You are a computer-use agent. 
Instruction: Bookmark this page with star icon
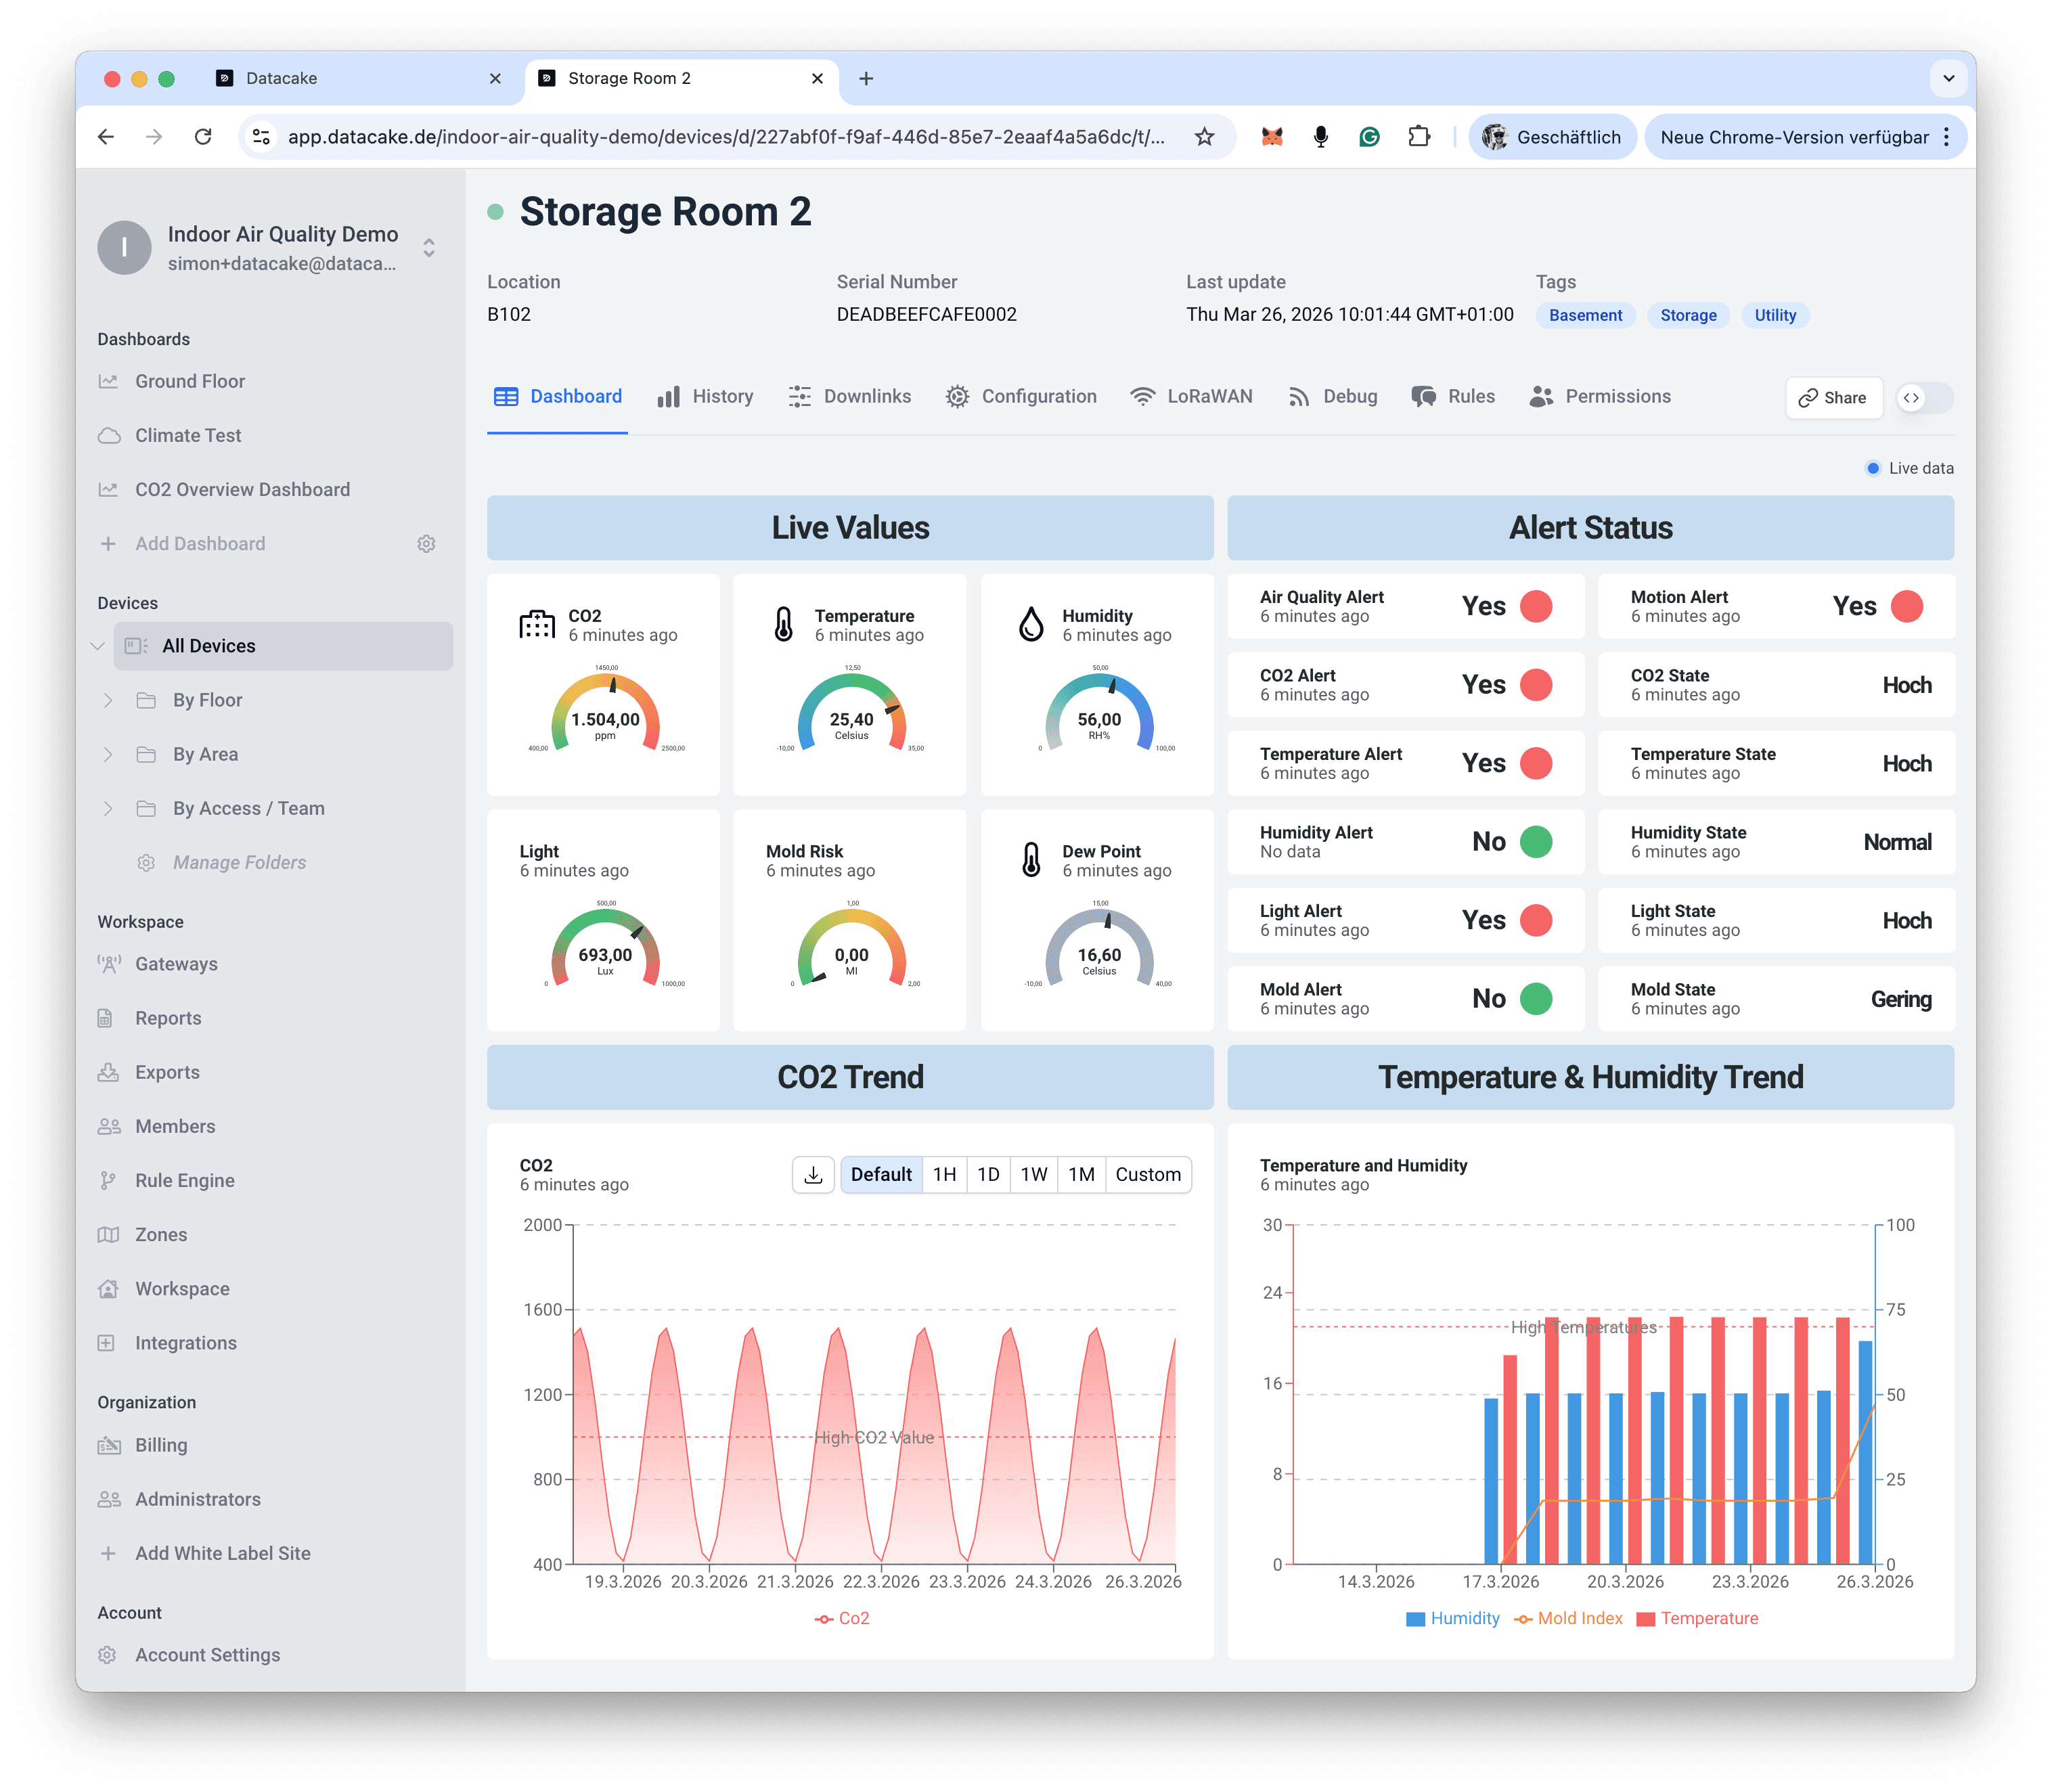coord(1204,137)
